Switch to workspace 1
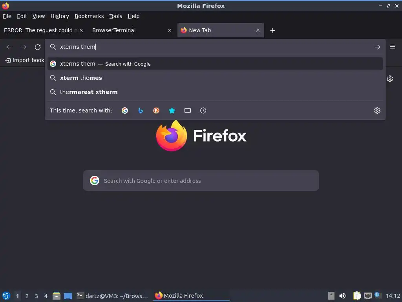The image size is (402, 302). click(x=17, y=296)
